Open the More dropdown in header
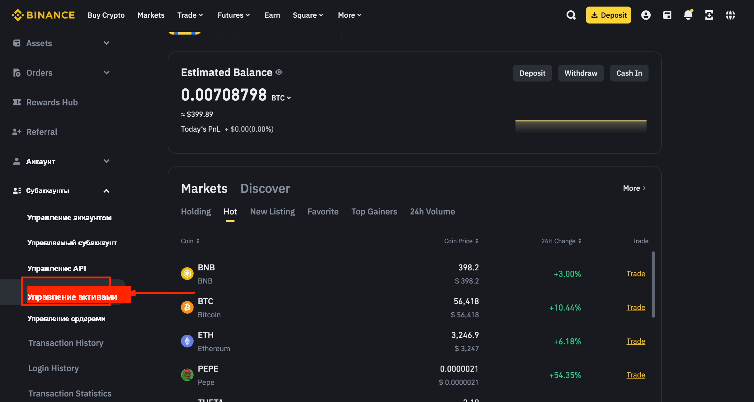 [350, 15]
